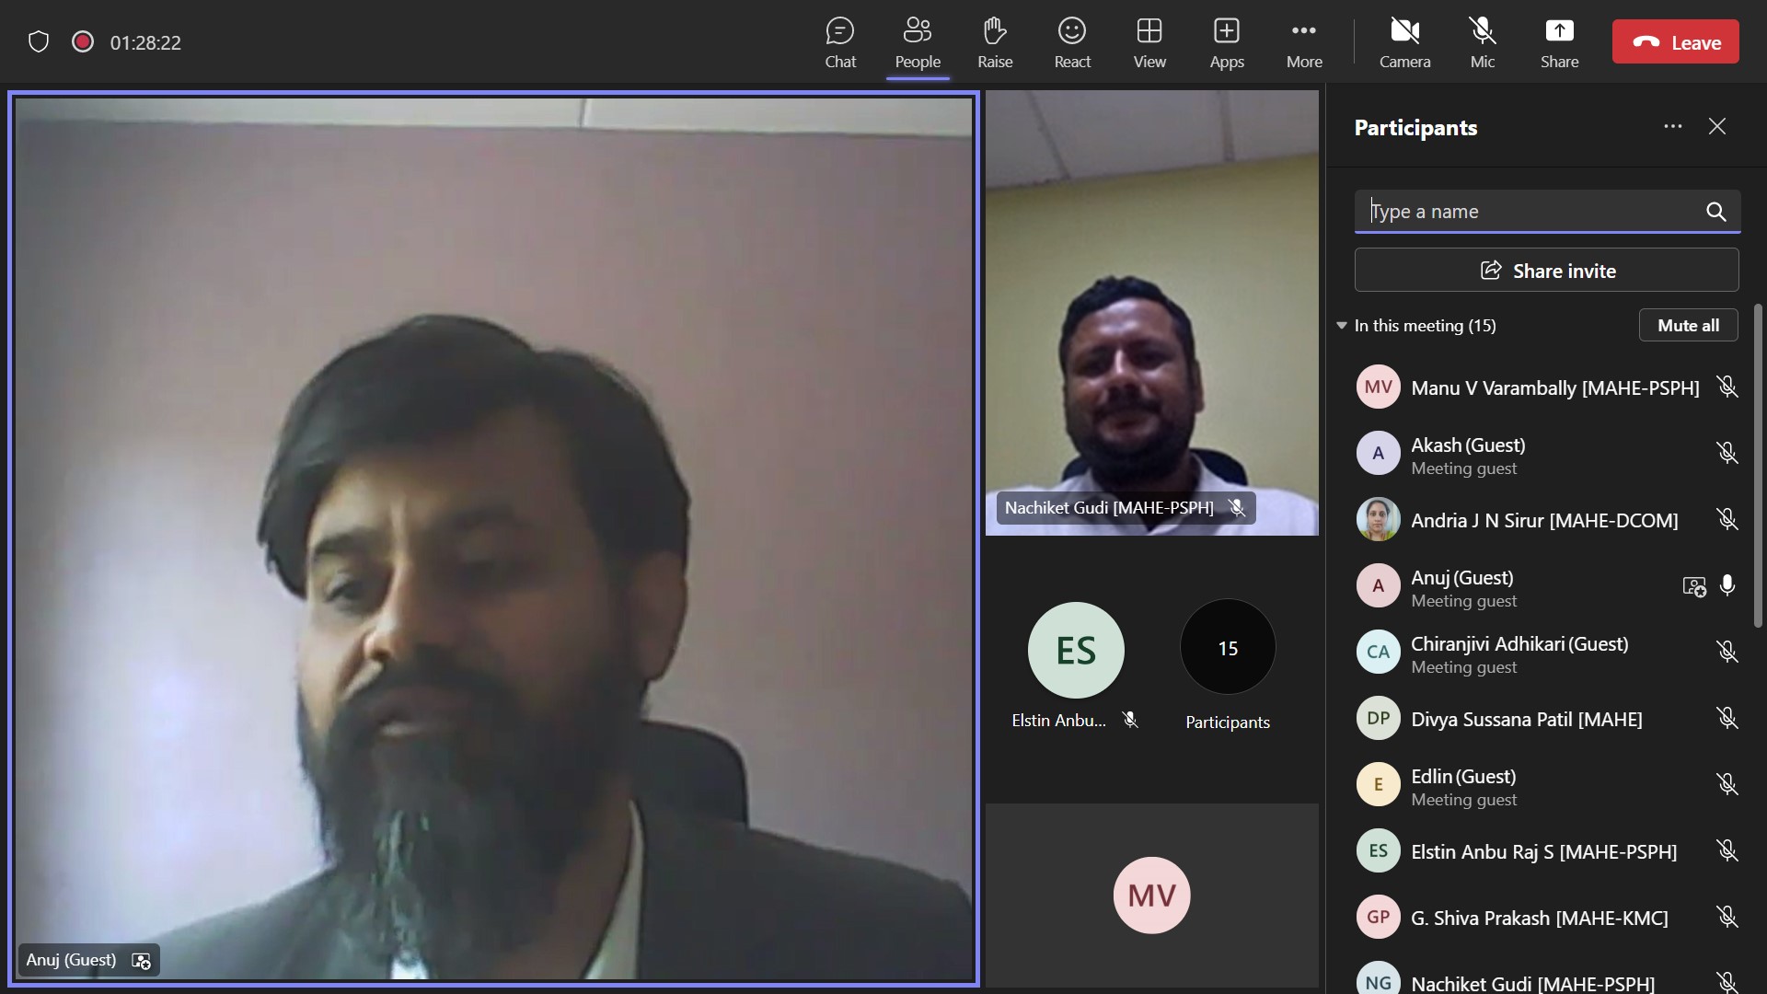
Task: Click the Share invite button
Action: [x=1546, y=271]
